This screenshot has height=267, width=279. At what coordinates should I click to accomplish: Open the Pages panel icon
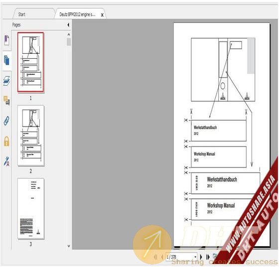click(x=6, y=60)
